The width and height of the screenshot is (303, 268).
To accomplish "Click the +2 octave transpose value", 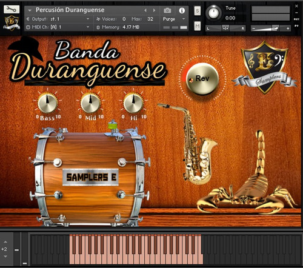I will pyautogui.click(x=4, y=249).
